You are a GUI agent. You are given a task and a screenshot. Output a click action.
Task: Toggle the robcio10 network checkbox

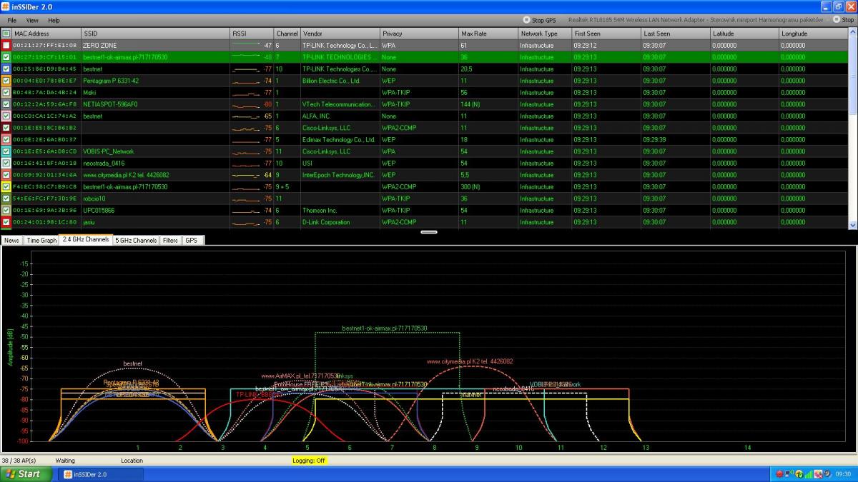point(6,199)
